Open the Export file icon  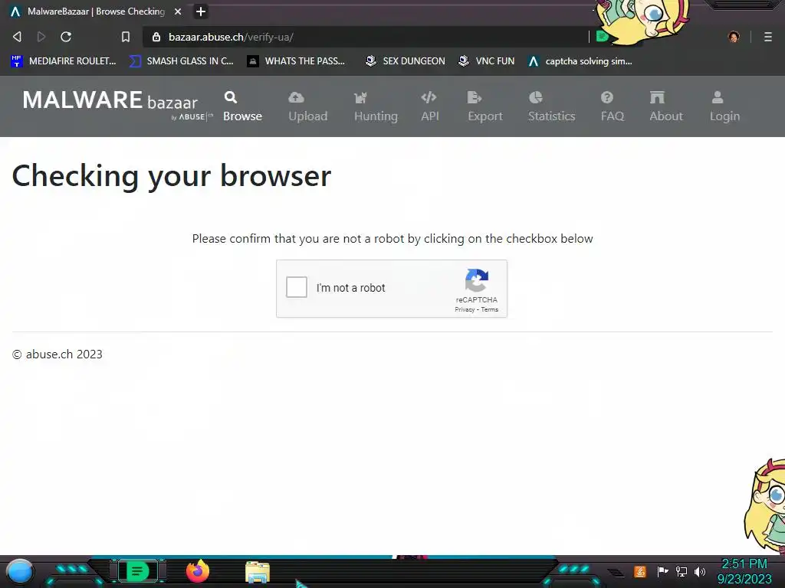coord(474,97)
